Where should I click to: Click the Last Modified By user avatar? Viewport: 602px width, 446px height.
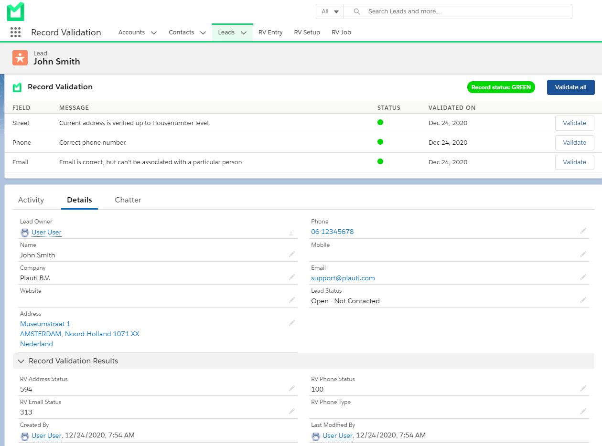(x=316, y=436)
